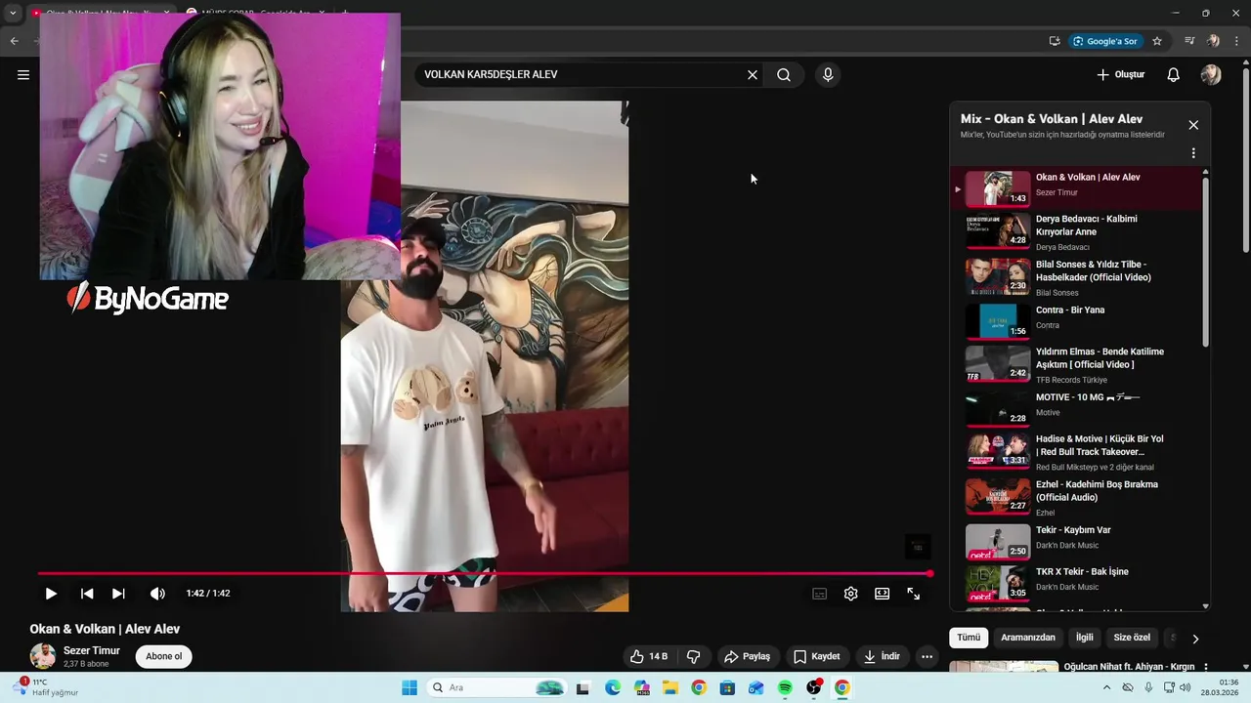This screenshot has height=703, width=1251.
Task: Skip to the next video
Action: (x=118, y=594)
